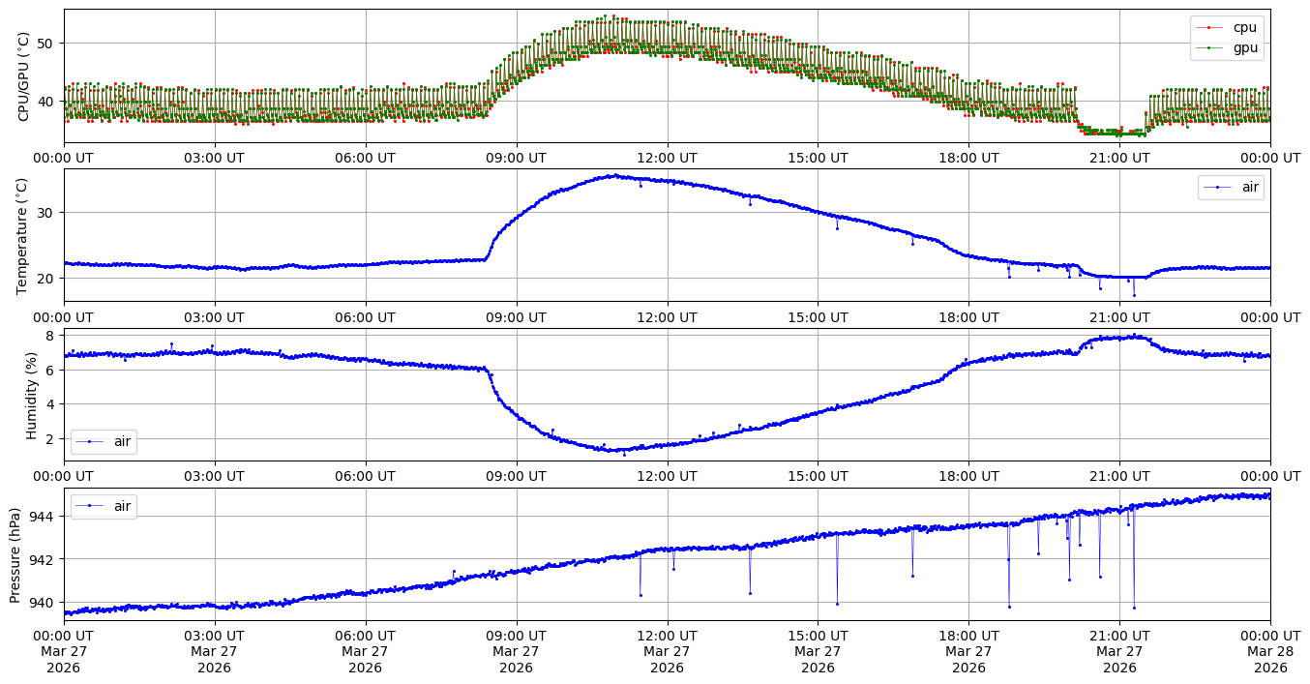Click the temperature curve peak near 11:00 UT
Viewport: 1310px width, 684px height.
tap(613, 175)
